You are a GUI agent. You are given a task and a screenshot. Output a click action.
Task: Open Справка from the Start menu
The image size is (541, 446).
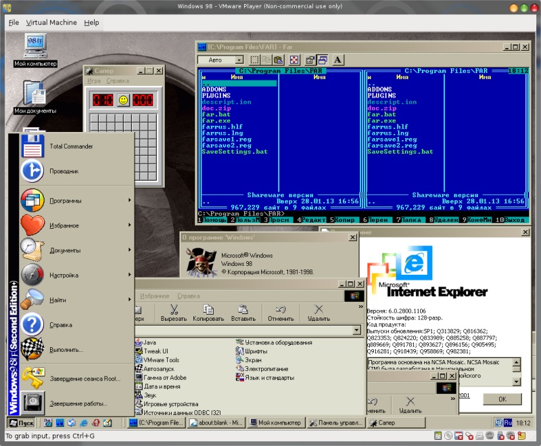point(76,325)
